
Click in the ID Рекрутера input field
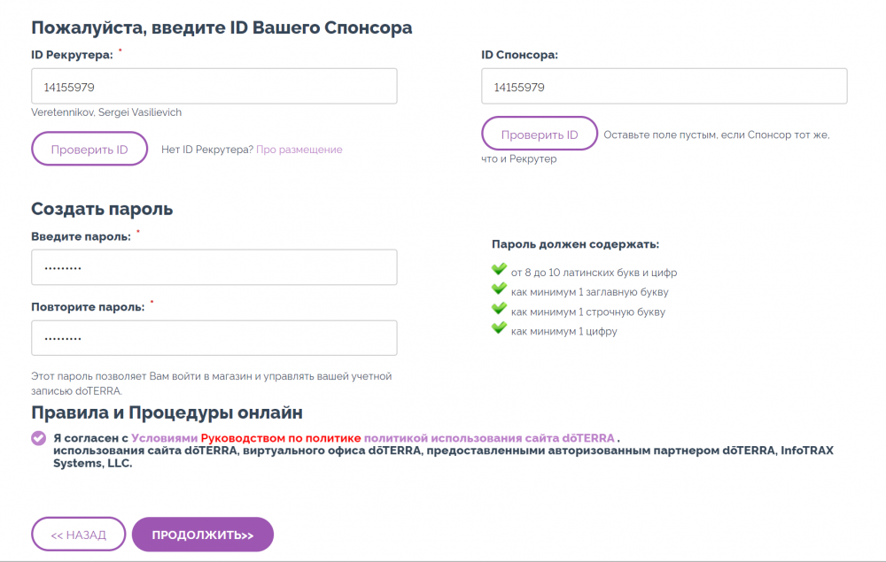[x=214, y=87]
